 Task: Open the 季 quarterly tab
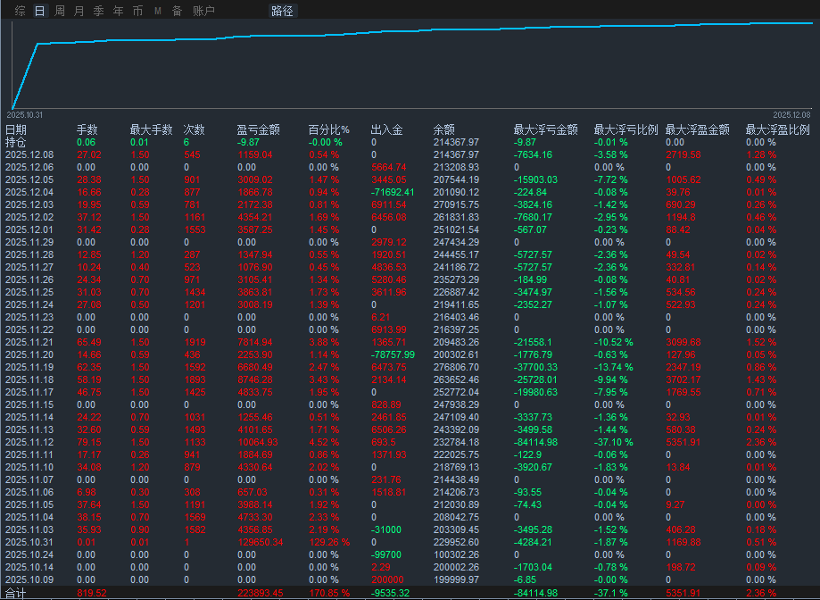[98, 11]
